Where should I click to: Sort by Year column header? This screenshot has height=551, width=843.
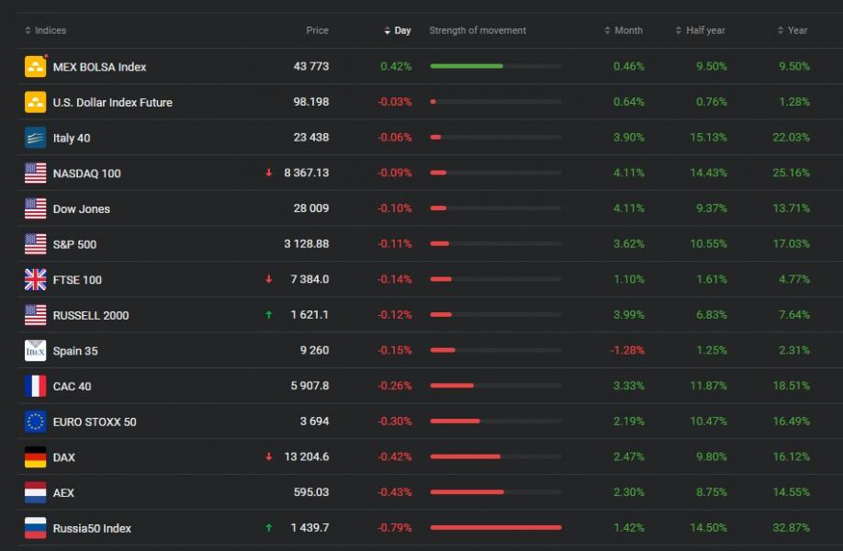click(x=796, y=30)
